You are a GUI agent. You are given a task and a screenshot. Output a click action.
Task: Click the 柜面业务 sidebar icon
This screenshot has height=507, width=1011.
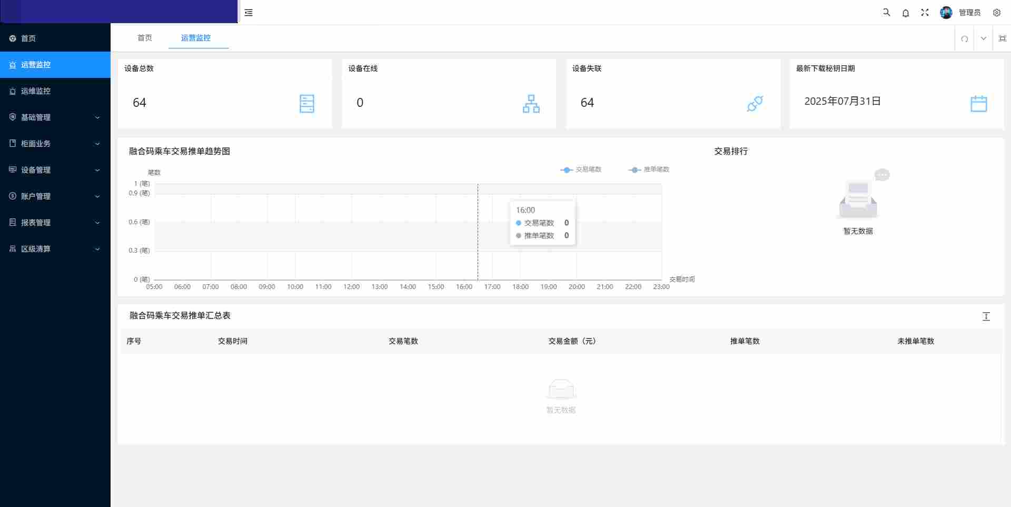[x=13, y=143]
